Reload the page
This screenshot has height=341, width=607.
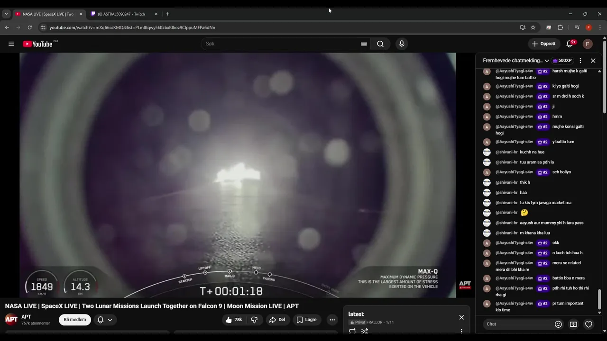29,27
